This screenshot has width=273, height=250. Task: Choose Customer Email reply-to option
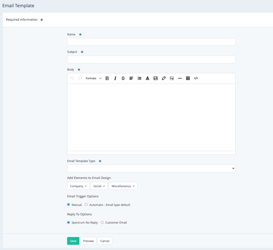(x=102, y=223)
